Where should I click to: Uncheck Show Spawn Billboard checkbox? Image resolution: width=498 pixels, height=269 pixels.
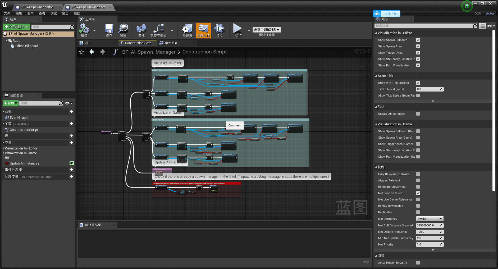coord(418,40)
